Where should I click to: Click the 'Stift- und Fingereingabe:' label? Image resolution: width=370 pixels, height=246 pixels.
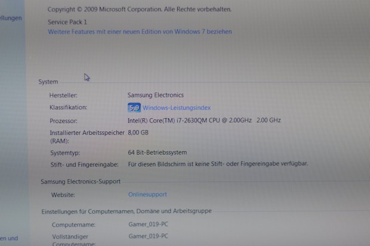coord(85,165)
